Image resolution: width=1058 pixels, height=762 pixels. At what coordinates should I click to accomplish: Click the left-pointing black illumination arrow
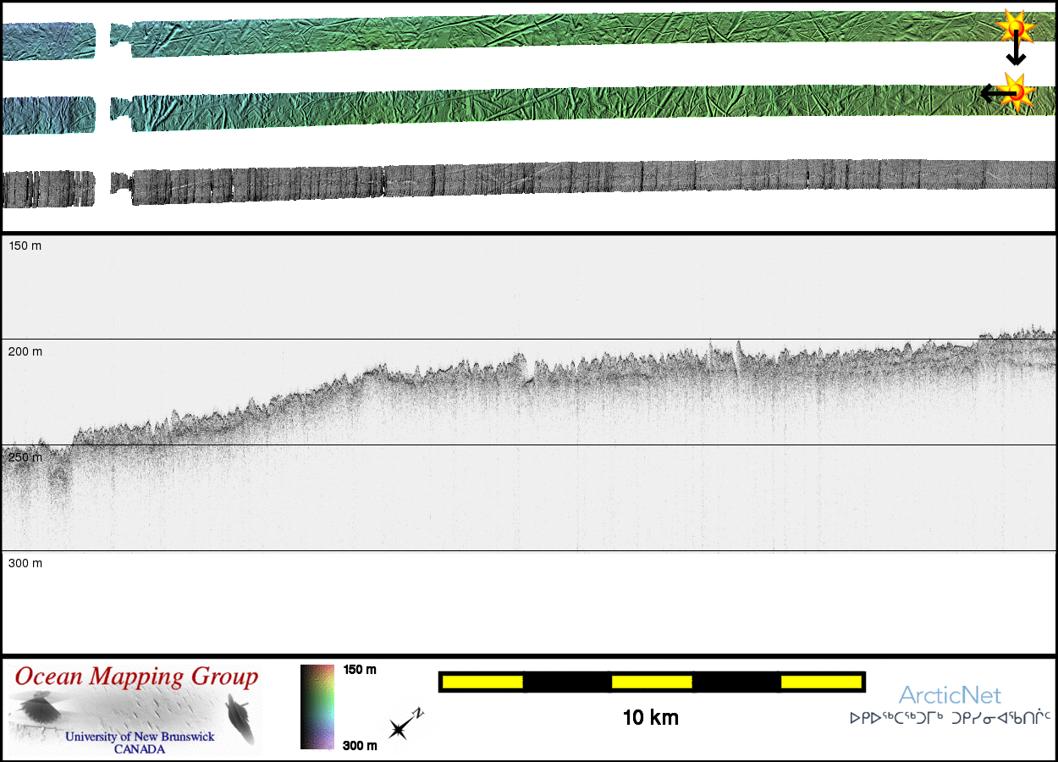tap(990, 93)
